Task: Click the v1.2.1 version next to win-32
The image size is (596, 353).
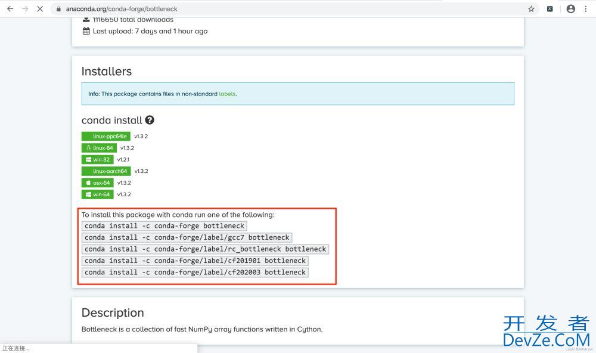Action: pyautogui.click(x=123, y=159)
